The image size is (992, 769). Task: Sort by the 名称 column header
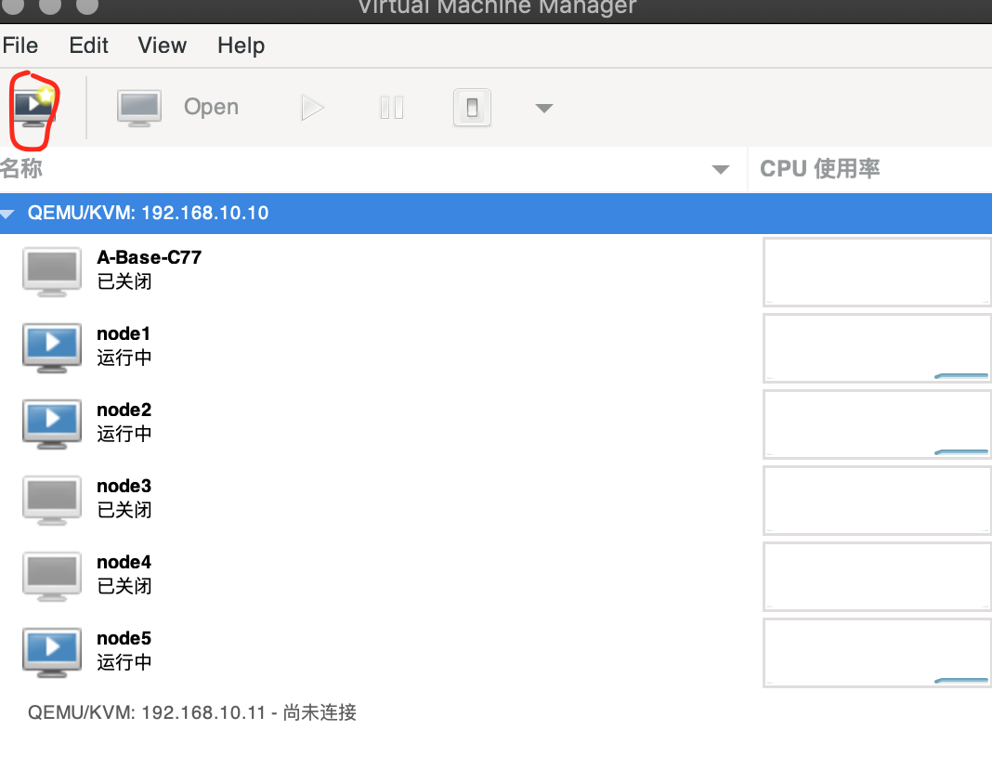click(373, 169)
